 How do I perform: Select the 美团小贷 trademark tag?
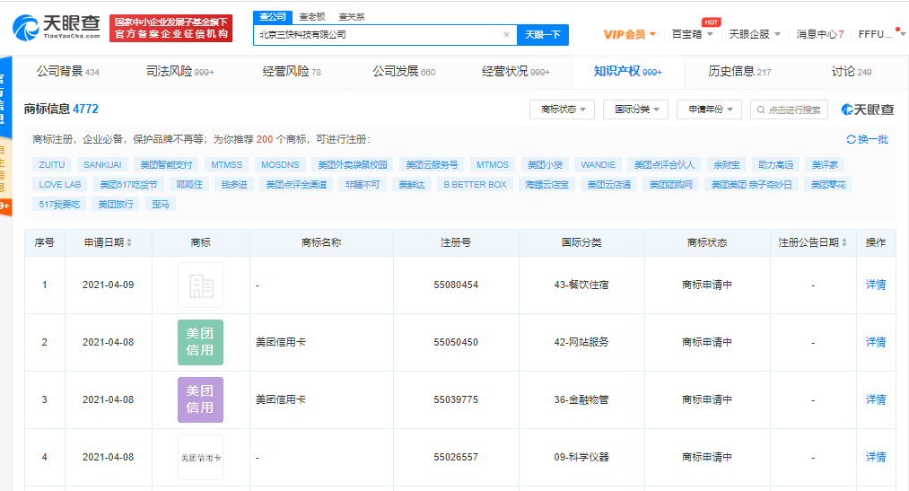coord(545,164)
